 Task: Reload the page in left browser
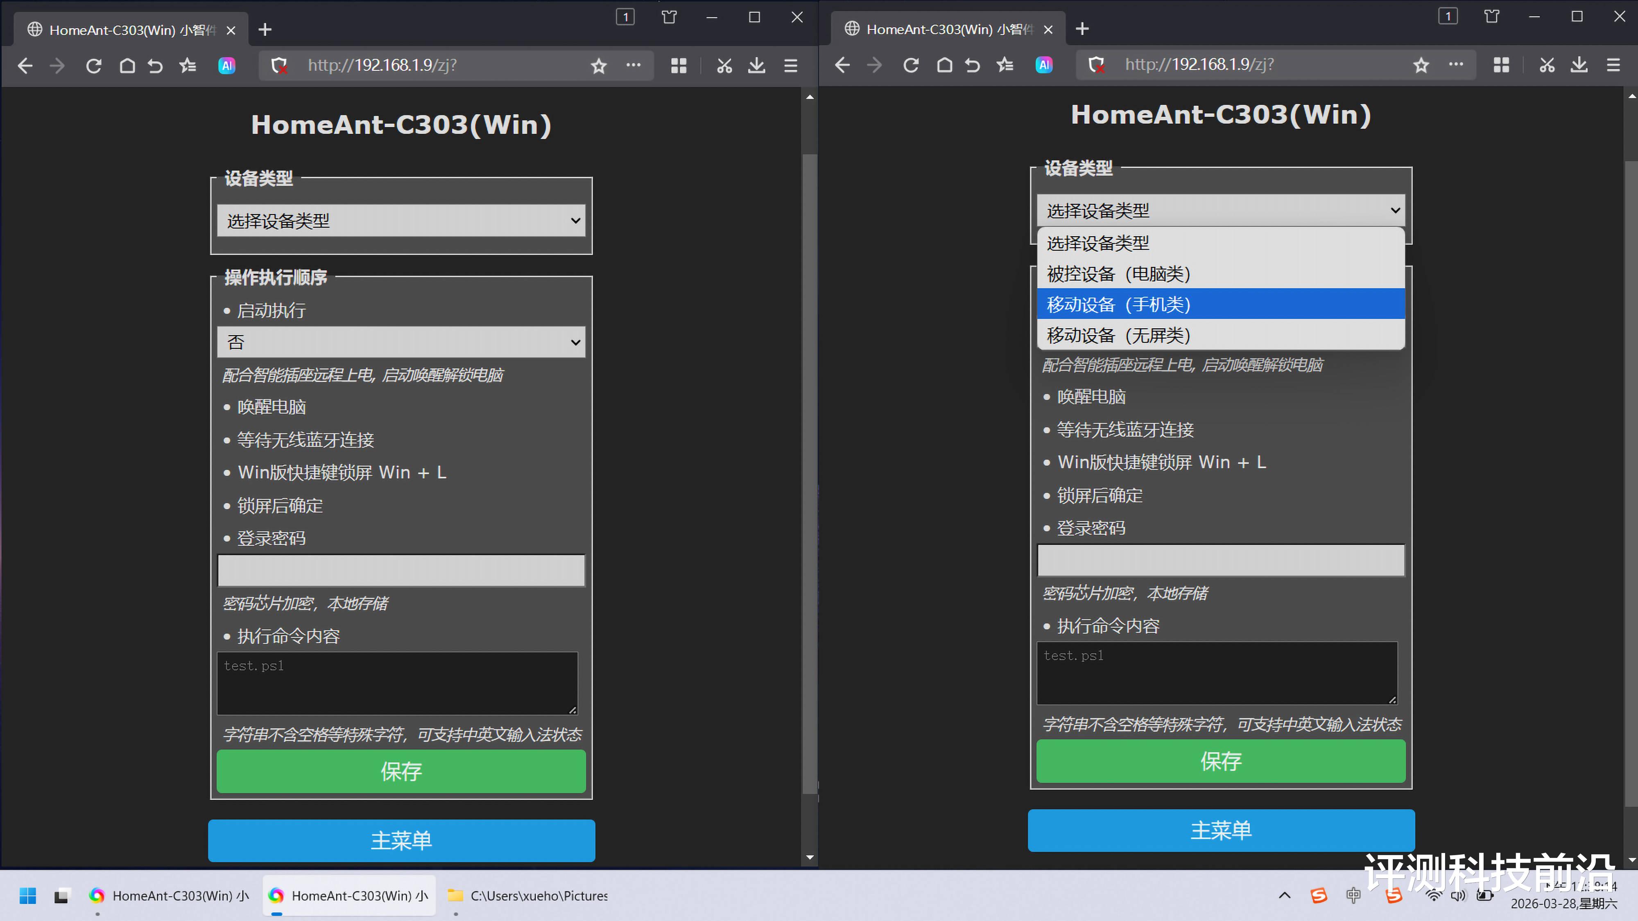point(94,65)
